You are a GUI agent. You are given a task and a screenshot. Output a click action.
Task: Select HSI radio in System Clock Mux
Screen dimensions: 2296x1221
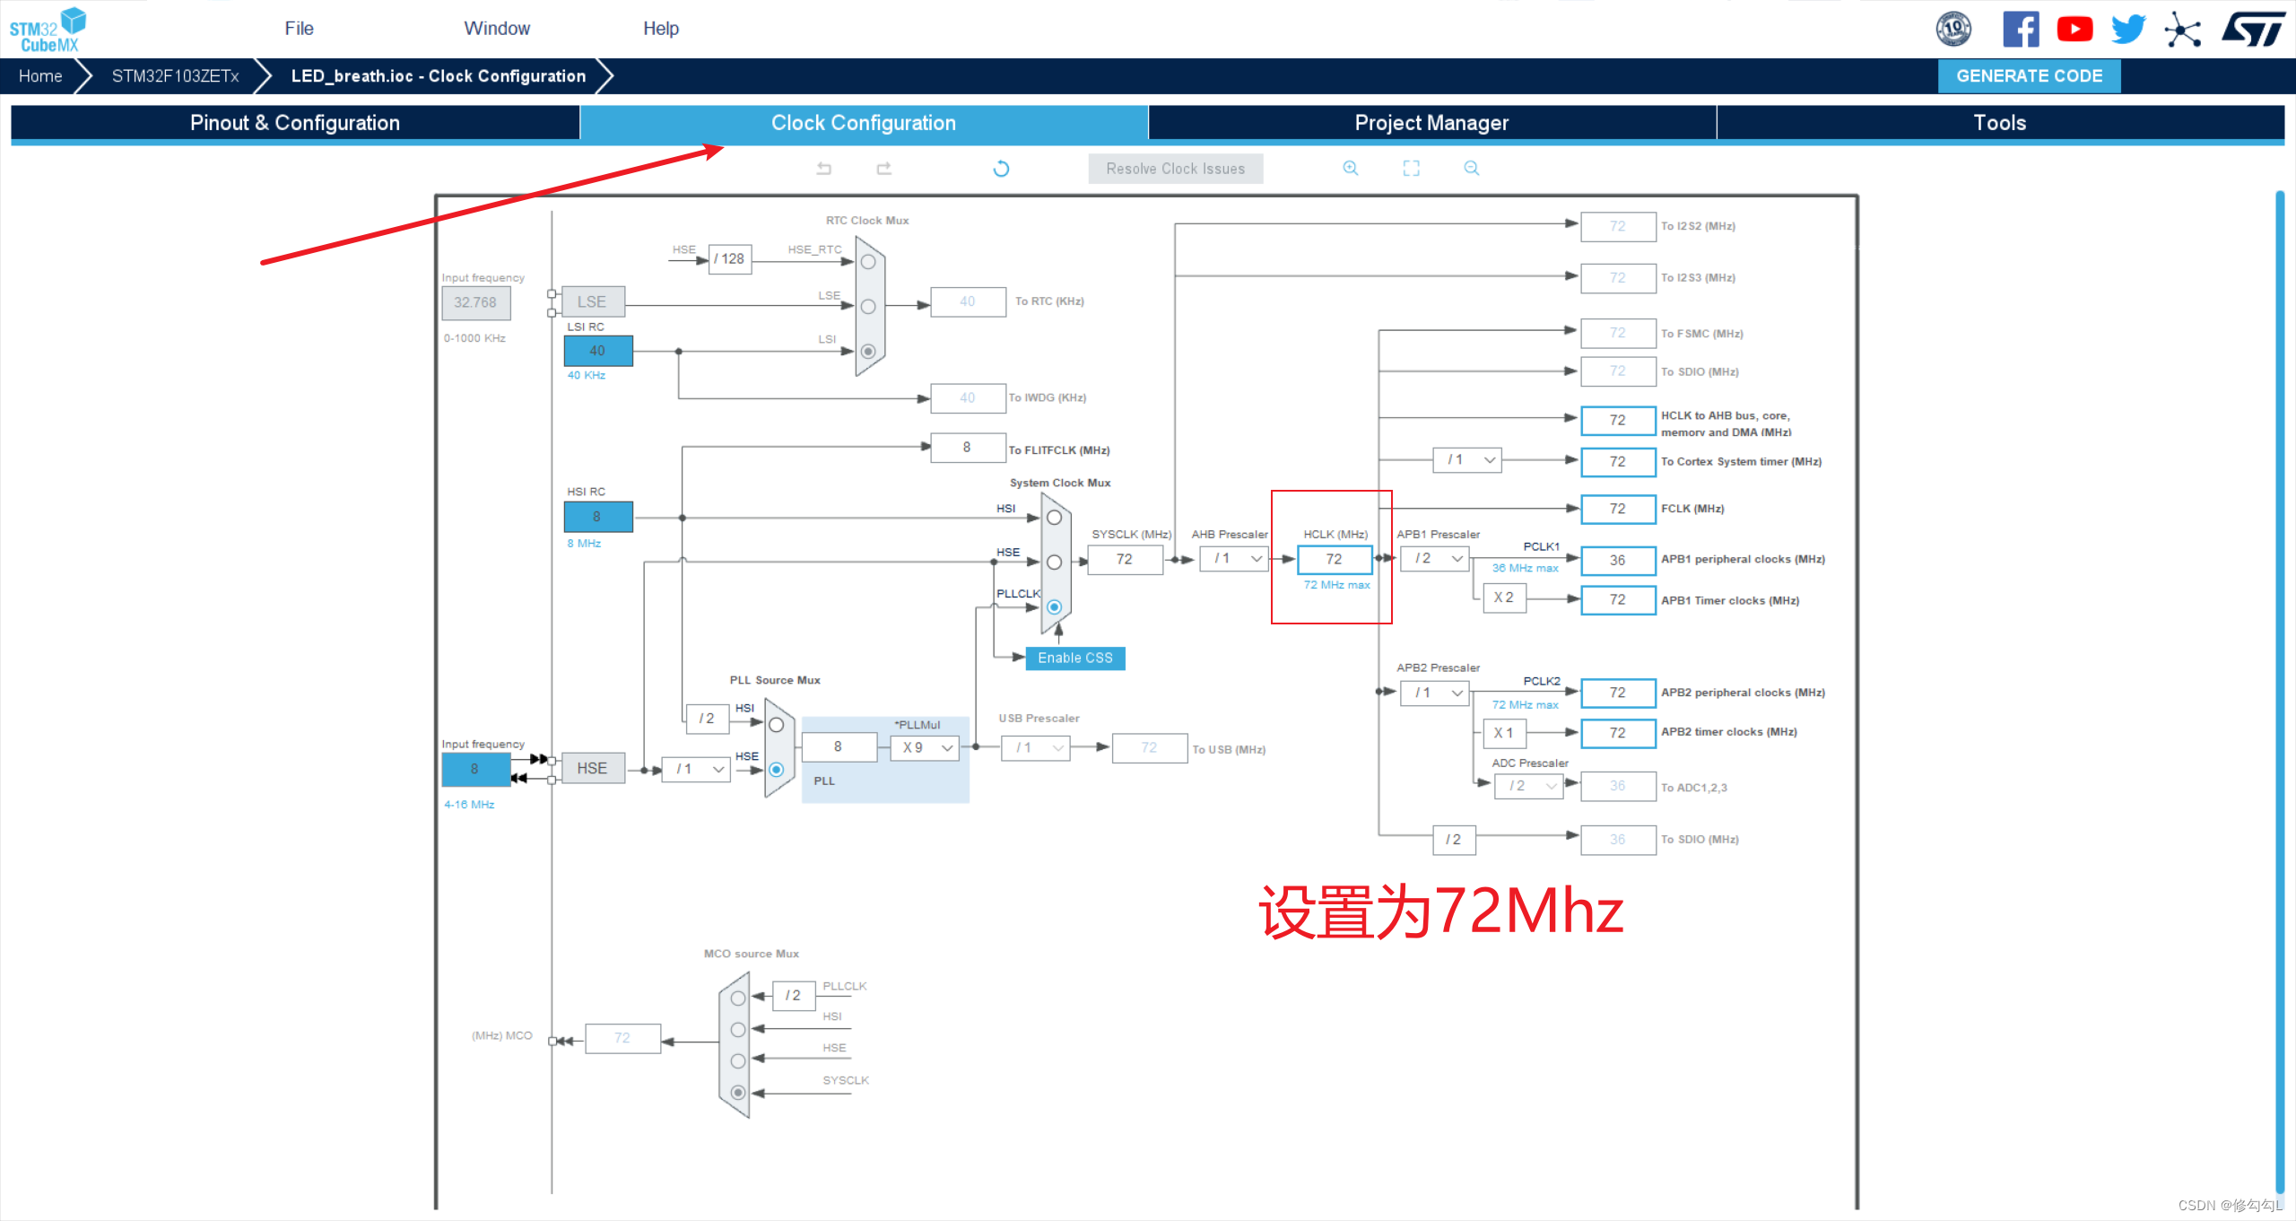[x=1054, y=518]
